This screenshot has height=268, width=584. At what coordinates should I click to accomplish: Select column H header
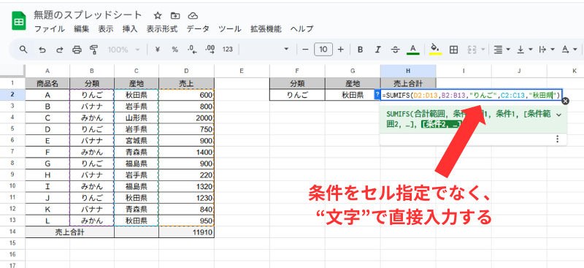(408, 71)
